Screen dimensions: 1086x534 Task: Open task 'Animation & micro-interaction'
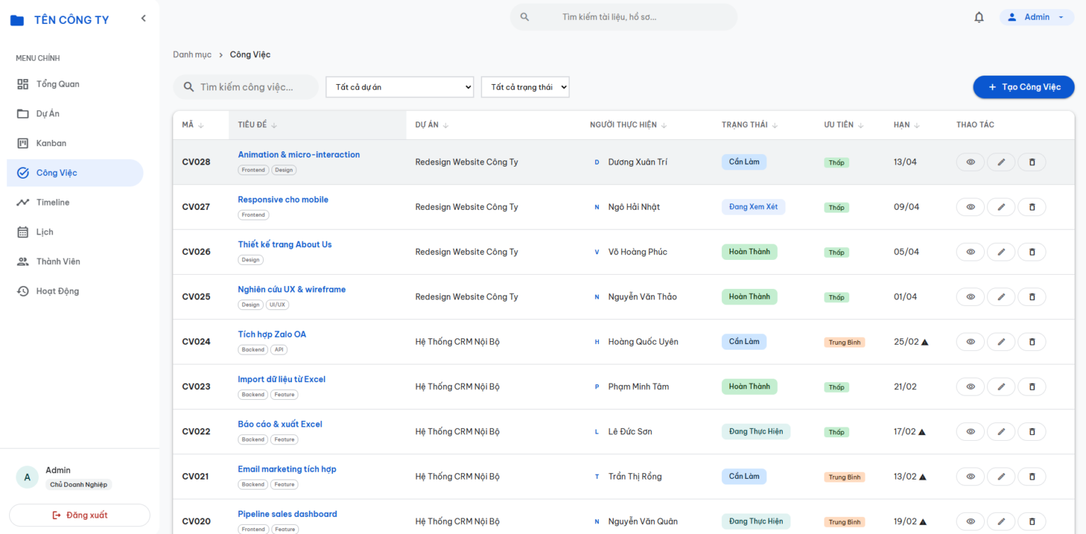[298, 155]
